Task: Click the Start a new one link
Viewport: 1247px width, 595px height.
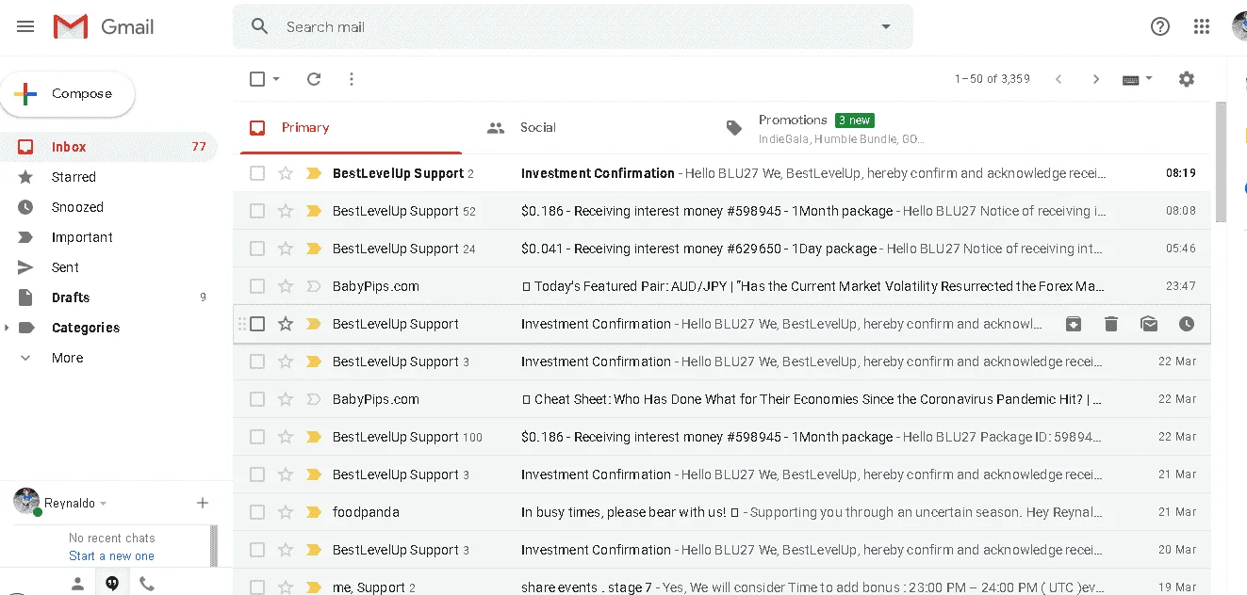Action: pos(111,556)
